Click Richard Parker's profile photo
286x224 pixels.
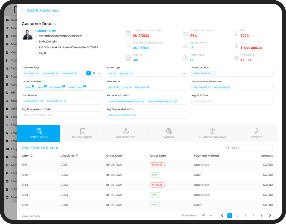tap(27, 34)
